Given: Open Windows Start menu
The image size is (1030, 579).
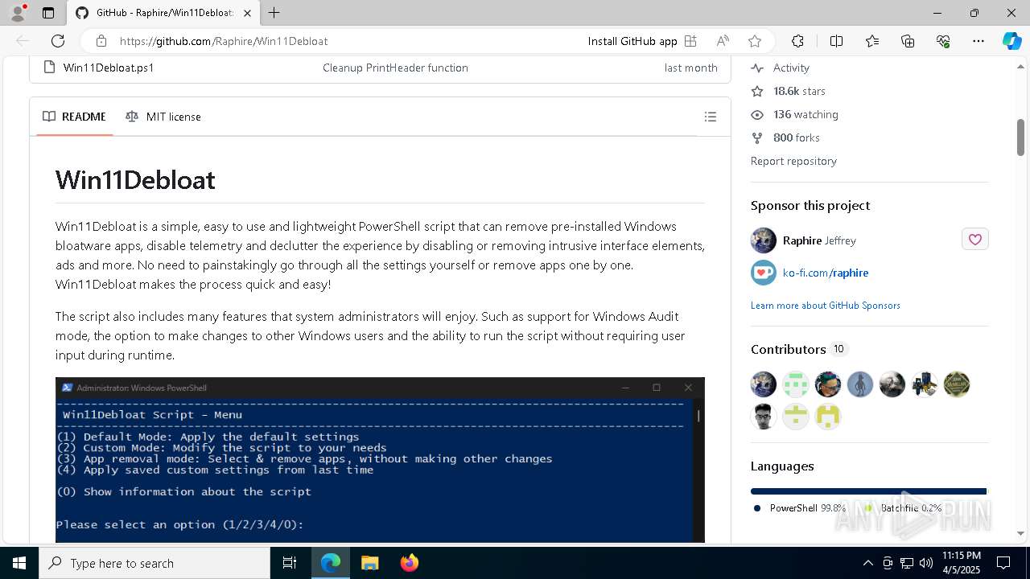Looking at the screenshot, I should [x=19, y=563].
